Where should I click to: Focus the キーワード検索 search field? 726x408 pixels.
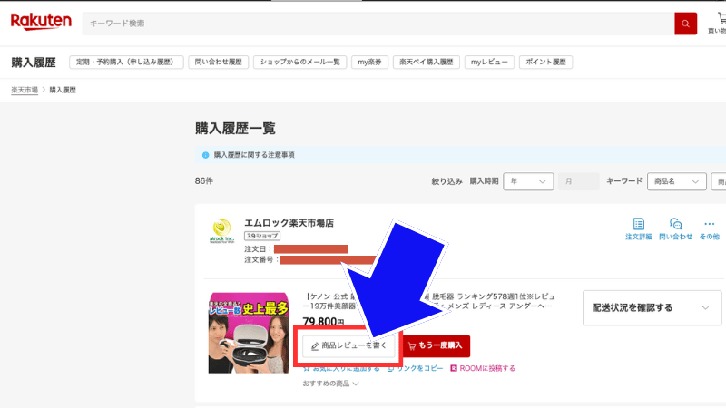[x=378, y=24]
